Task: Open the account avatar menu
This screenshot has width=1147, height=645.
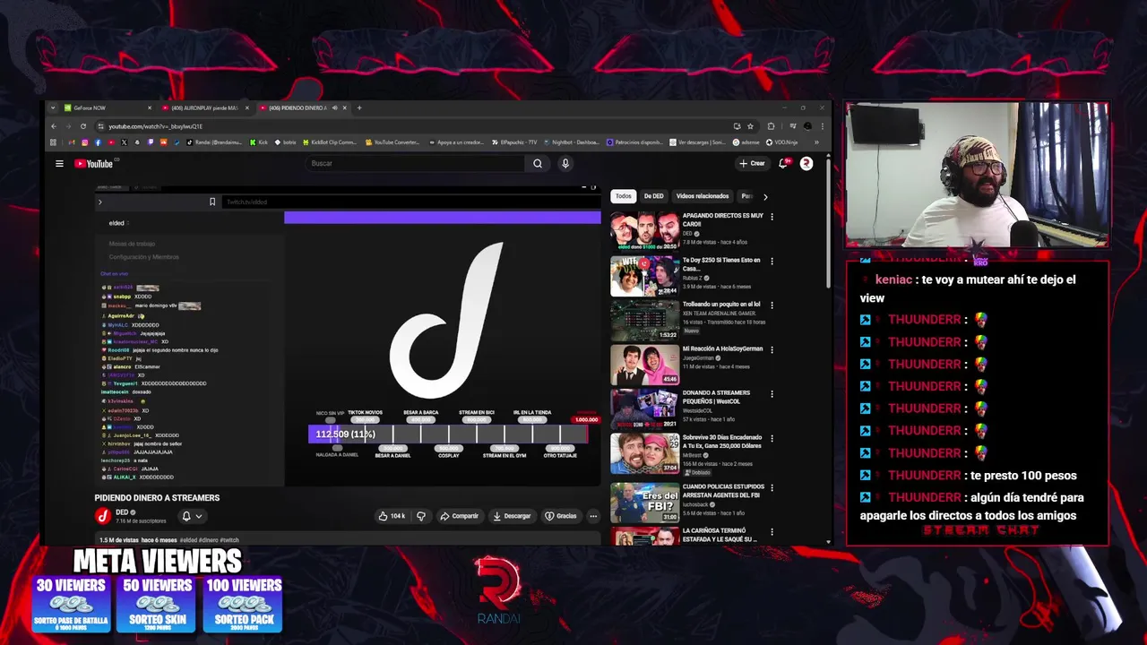Action: point(806,163)
